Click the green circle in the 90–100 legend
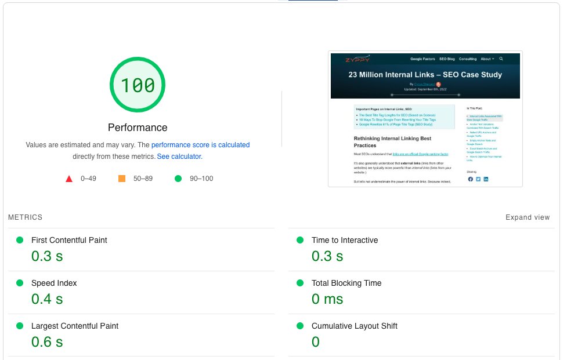The height and width of the screenshot is (360, 567). tap(178, 179)
